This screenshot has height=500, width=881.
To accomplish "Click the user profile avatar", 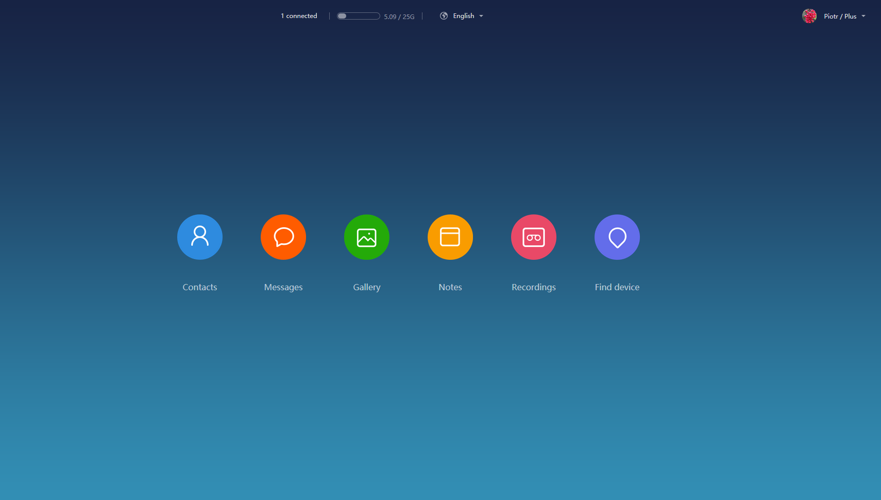I will [x=809, y=16].
